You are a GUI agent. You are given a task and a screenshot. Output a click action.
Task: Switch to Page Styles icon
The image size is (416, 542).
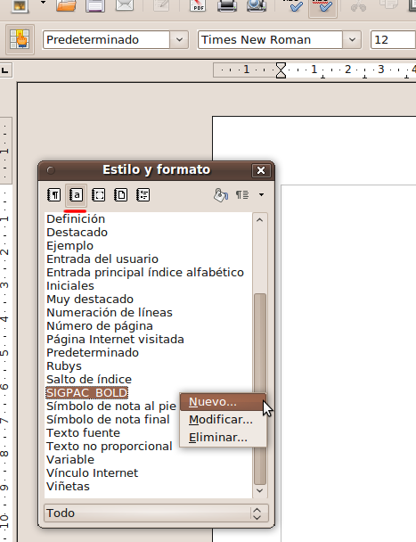(x=120, y=195)
